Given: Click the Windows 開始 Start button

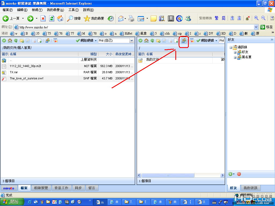Looking at the screenshot, I should pos(12,202).
